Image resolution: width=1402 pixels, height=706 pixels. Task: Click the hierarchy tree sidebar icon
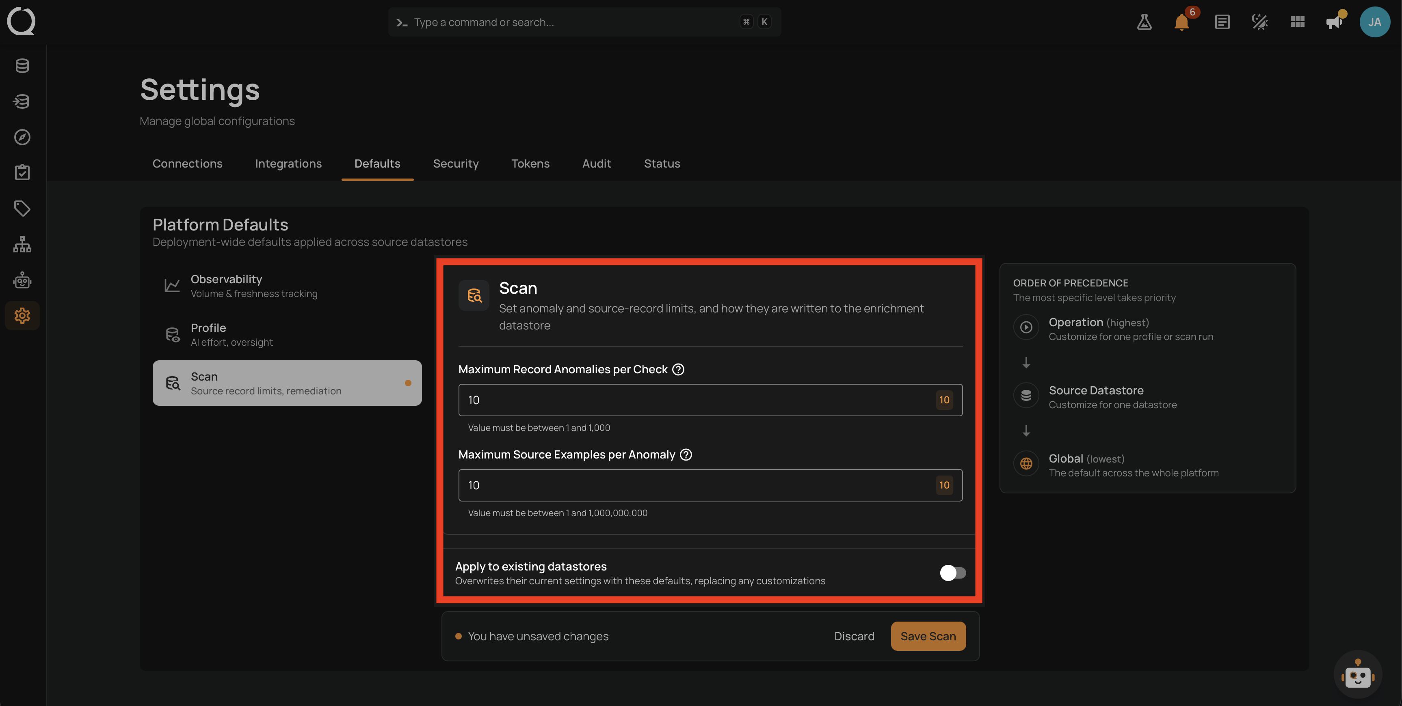[22, 244]
